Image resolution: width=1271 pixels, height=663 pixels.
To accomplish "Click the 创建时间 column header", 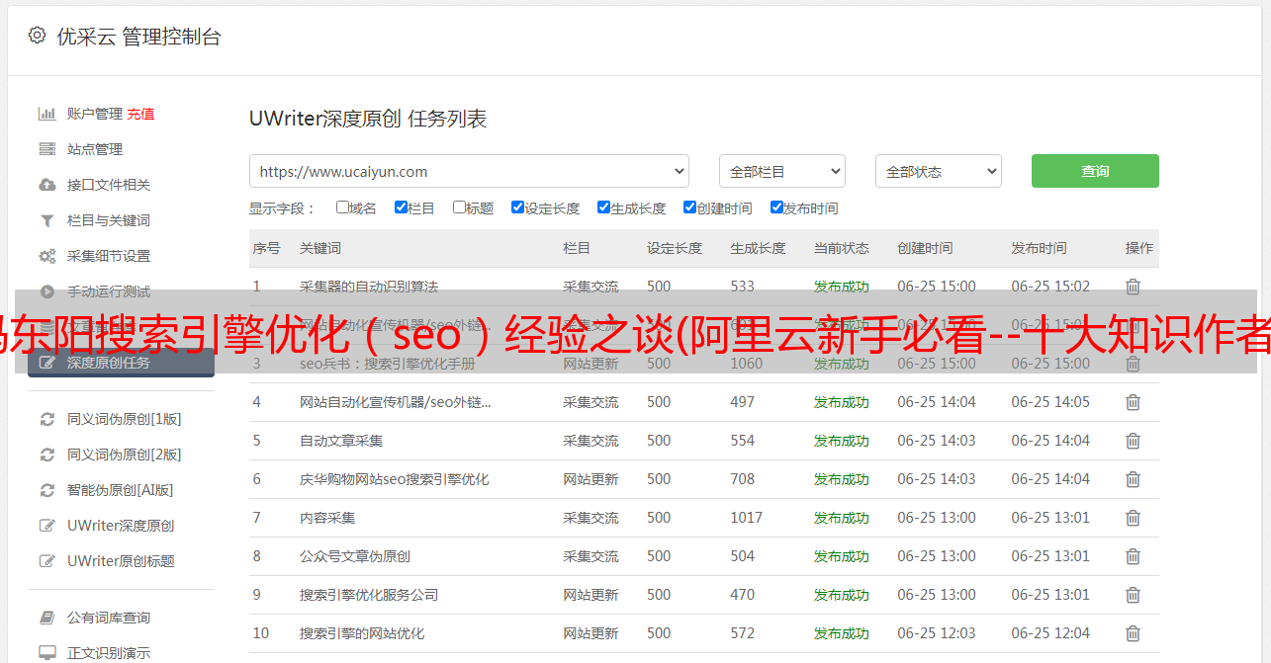I will point(925,248).
